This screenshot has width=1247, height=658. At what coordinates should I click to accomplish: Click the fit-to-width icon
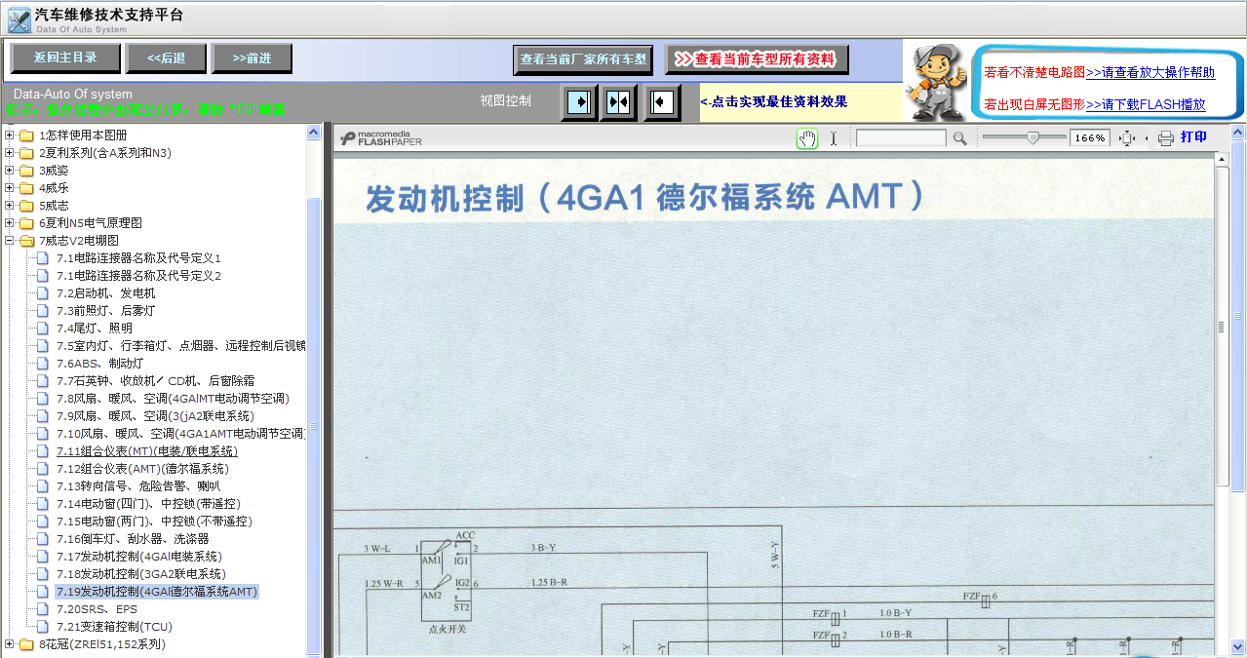[x=1127, y=138]
